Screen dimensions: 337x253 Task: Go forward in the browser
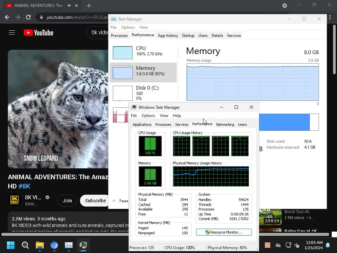(x=18, y=17)
